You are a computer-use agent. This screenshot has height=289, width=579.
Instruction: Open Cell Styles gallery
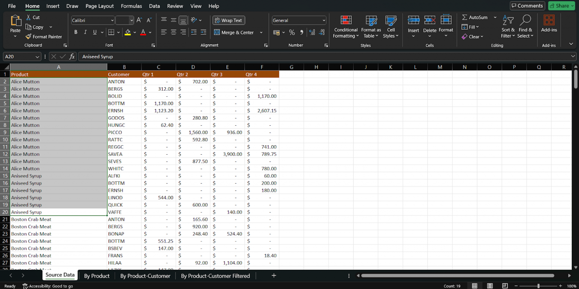tap(391, 26)
